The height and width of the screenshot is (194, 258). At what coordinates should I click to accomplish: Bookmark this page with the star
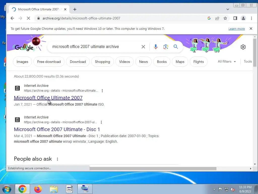225,18
